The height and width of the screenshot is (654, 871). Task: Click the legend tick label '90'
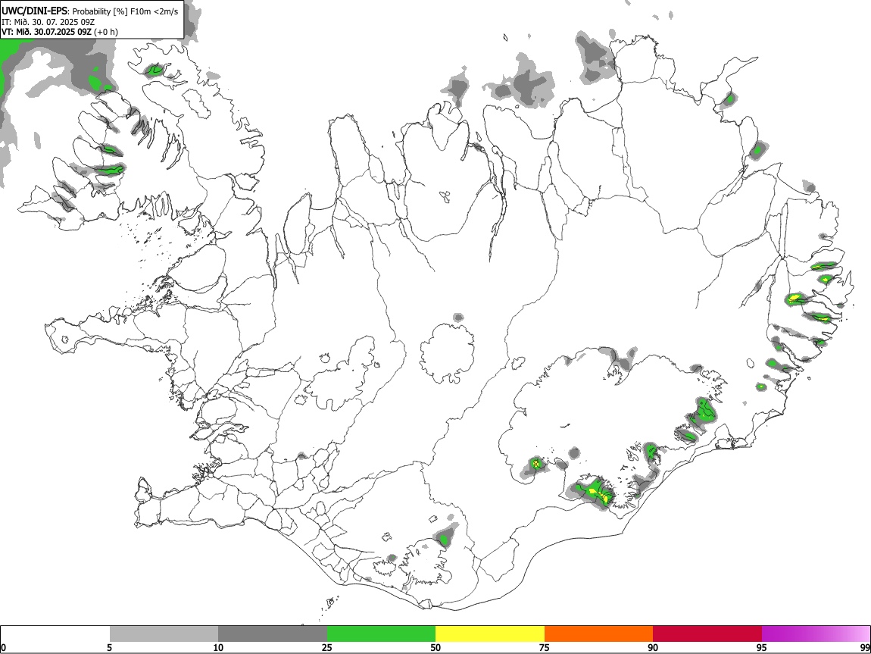[x=653, y=647]
